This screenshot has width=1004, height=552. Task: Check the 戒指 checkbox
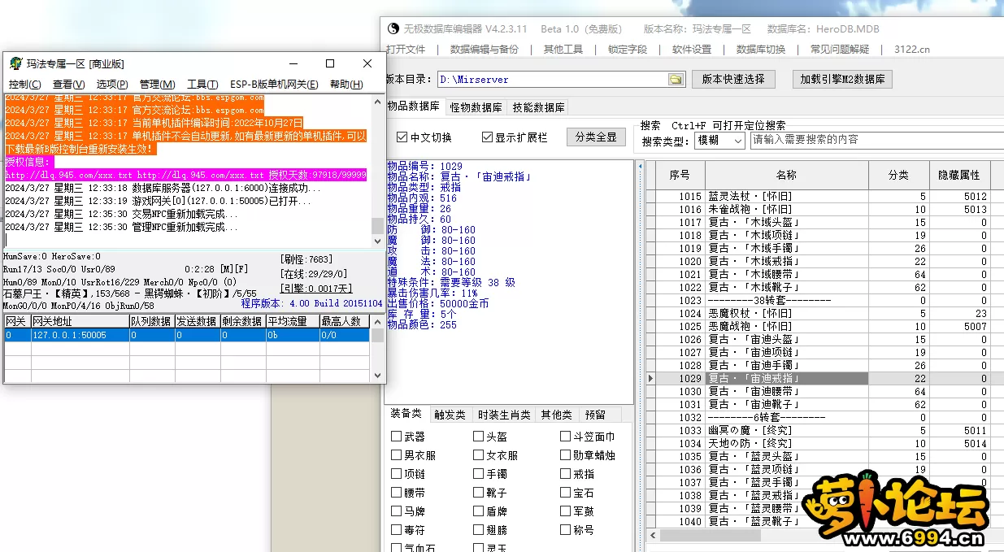565,473
